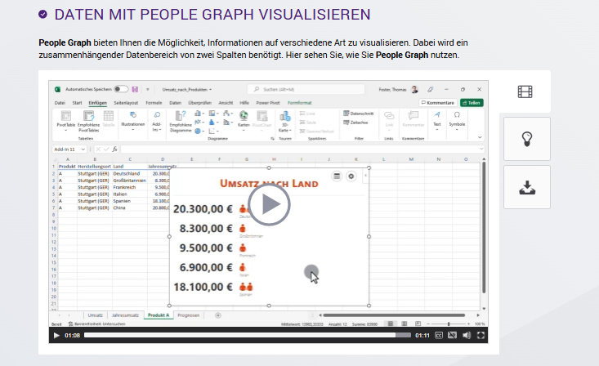
Task: Expand the Add-In 11 name box dropdown
Action: pyautogui.click(x=83, y=150)
